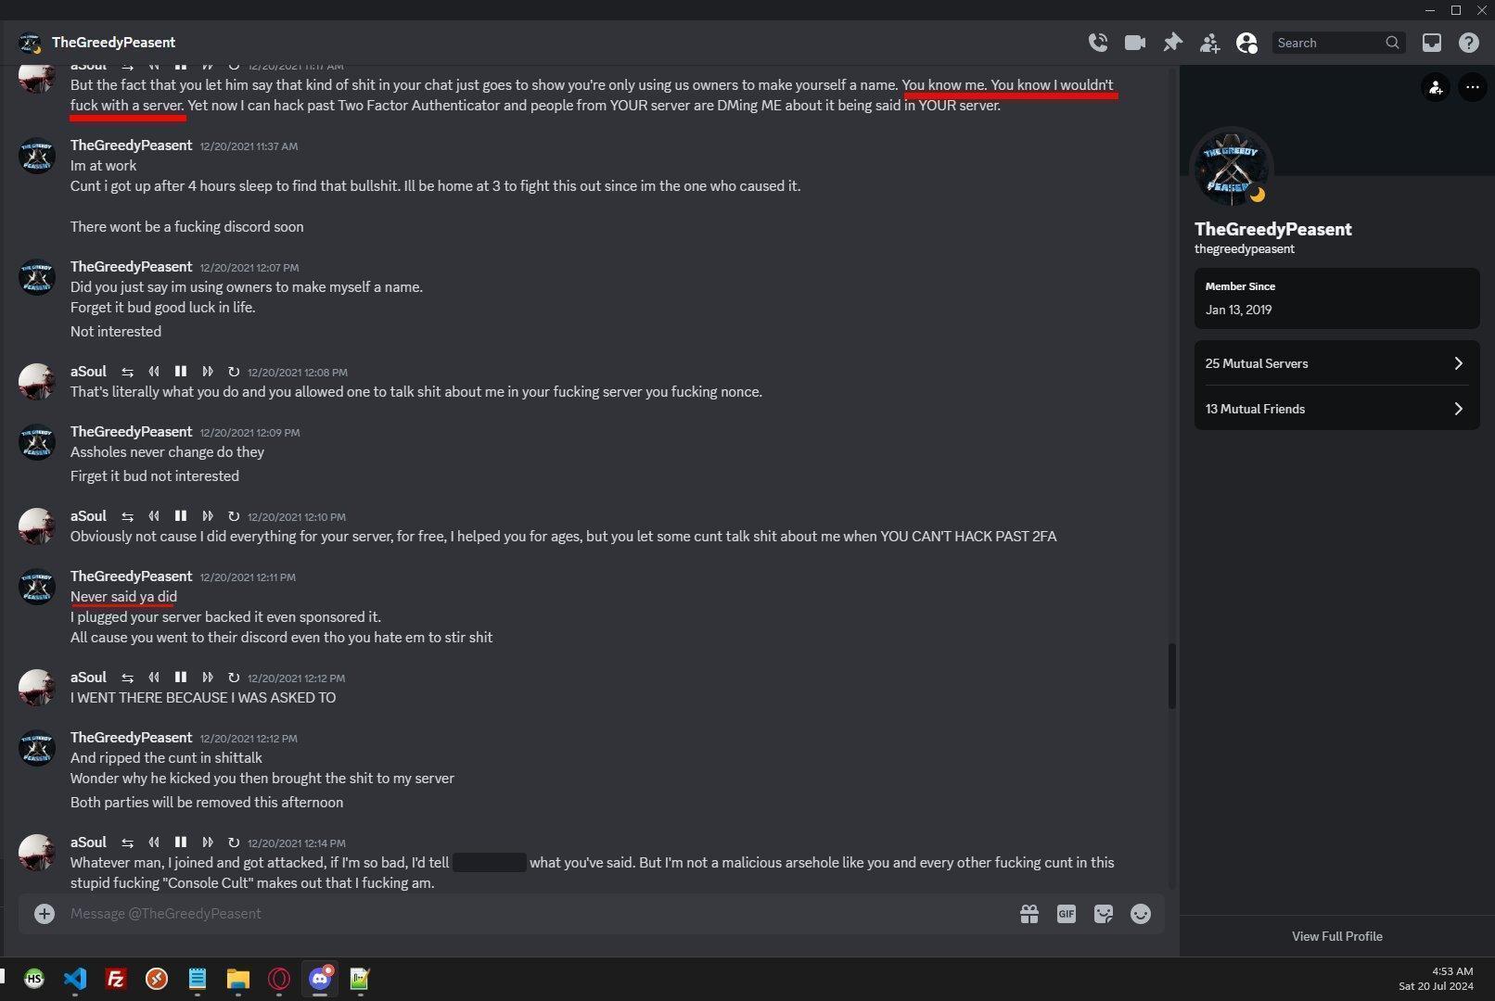Open the gift picker

(1029, 914)
